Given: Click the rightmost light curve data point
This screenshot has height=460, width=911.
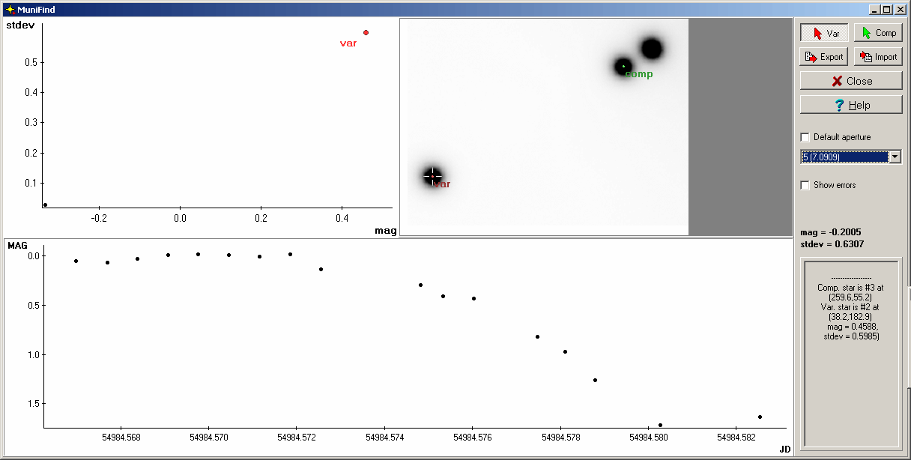Looking at the screenshot, I should tap(760, 417).
